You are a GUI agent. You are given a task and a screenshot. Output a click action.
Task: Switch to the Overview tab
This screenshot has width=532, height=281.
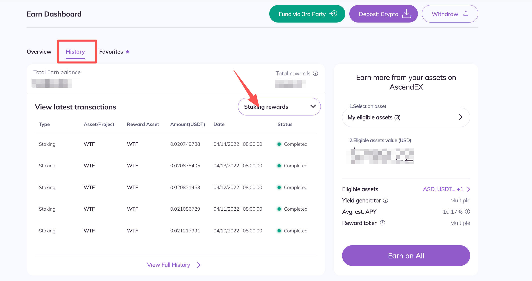click(x=39, y=52)
